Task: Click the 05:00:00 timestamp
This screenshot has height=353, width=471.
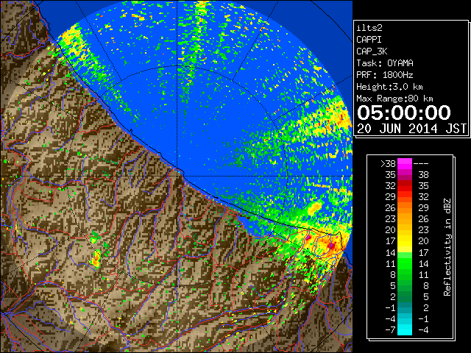Action: (x=404, y=113)
